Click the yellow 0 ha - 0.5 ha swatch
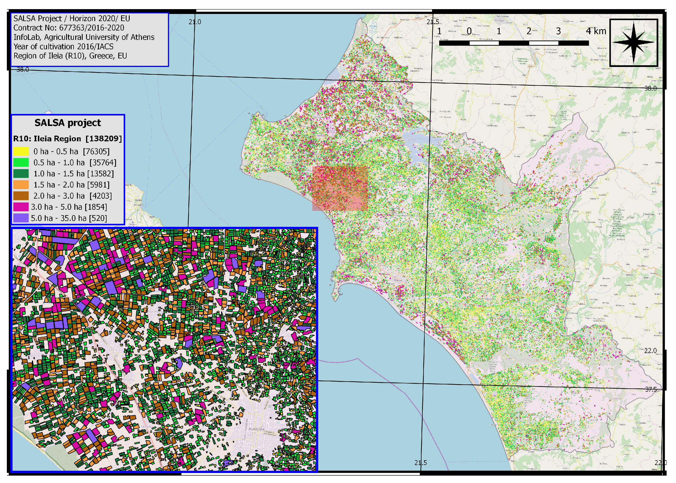 click(21, 151)
